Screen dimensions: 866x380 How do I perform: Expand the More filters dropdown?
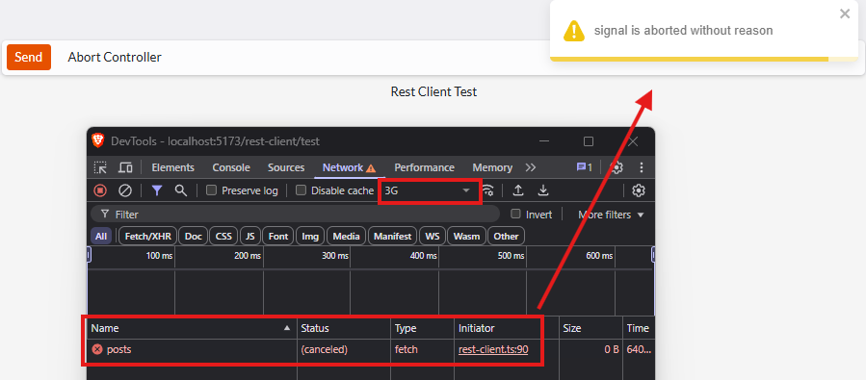point(612,215)
